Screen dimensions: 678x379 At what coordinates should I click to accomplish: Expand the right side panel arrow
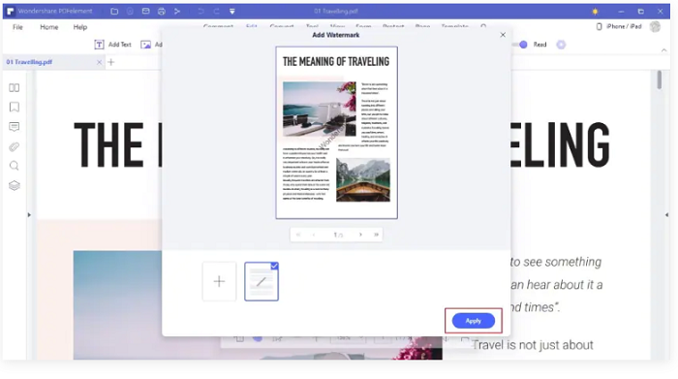pos(666,214)
